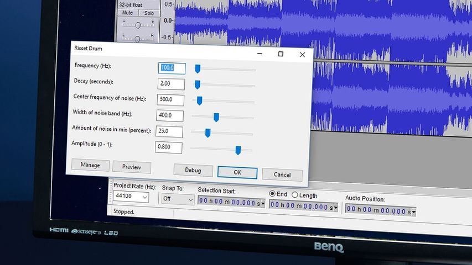Click the Amplitude slider handle

coord(238,150)
